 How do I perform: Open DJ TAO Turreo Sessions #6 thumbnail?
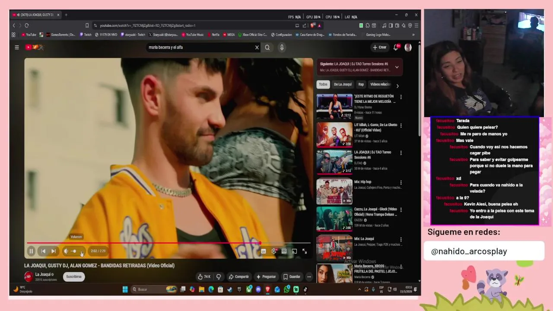334,162
